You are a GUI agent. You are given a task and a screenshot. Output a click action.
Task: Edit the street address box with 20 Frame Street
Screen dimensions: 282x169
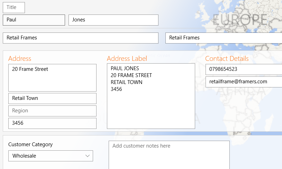(52, 78)
